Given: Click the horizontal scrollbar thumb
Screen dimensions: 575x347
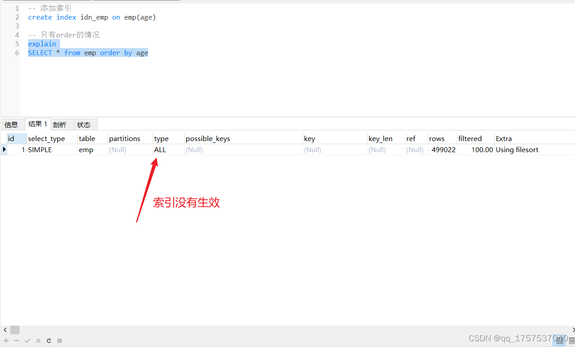Looking at the screenshot, I should [15, 330].
